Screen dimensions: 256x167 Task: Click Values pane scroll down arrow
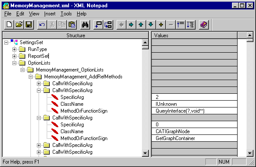click(250, 153)
